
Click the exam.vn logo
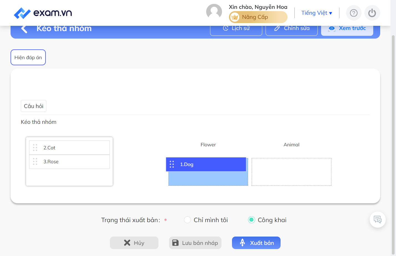(43, 13)
